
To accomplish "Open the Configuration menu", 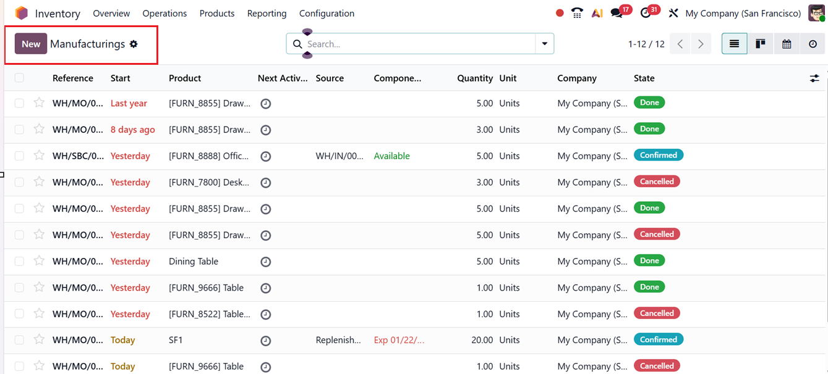I will tap(327, 13).
